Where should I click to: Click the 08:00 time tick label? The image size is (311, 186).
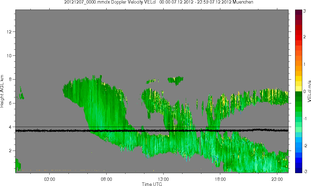point(106,179)
